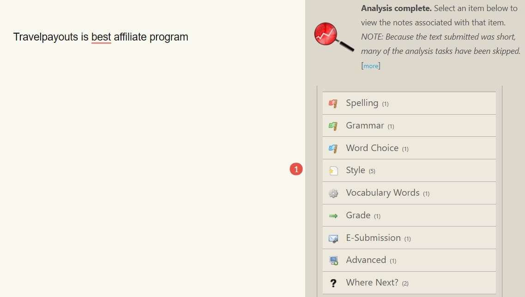Image resolution: width=525 pixels, height=297 pixels.
Task: Click the gear Vocabulary Words icon
Action: pyautogui.click(x=333, y=193)
